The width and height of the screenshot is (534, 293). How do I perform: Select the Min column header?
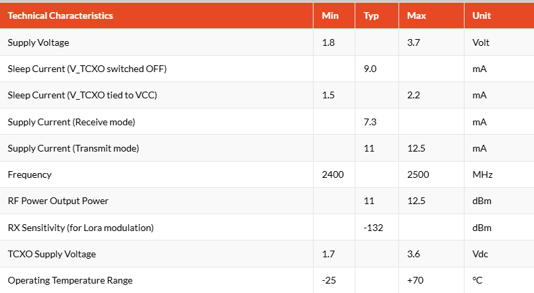tap(330, 15)
